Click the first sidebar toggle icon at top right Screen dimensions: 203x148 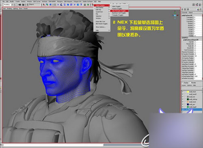[194, 5]
